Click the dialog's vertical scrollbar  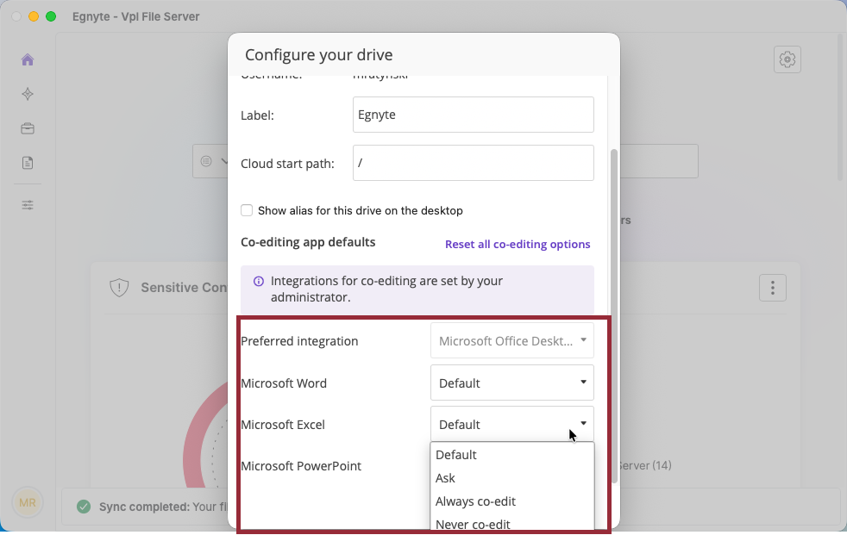[613, 316]
